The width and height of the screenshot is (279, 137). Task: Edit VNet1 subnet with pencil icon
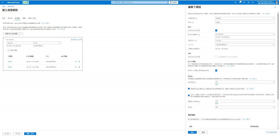pyautogui.click(x=76, y=62)
